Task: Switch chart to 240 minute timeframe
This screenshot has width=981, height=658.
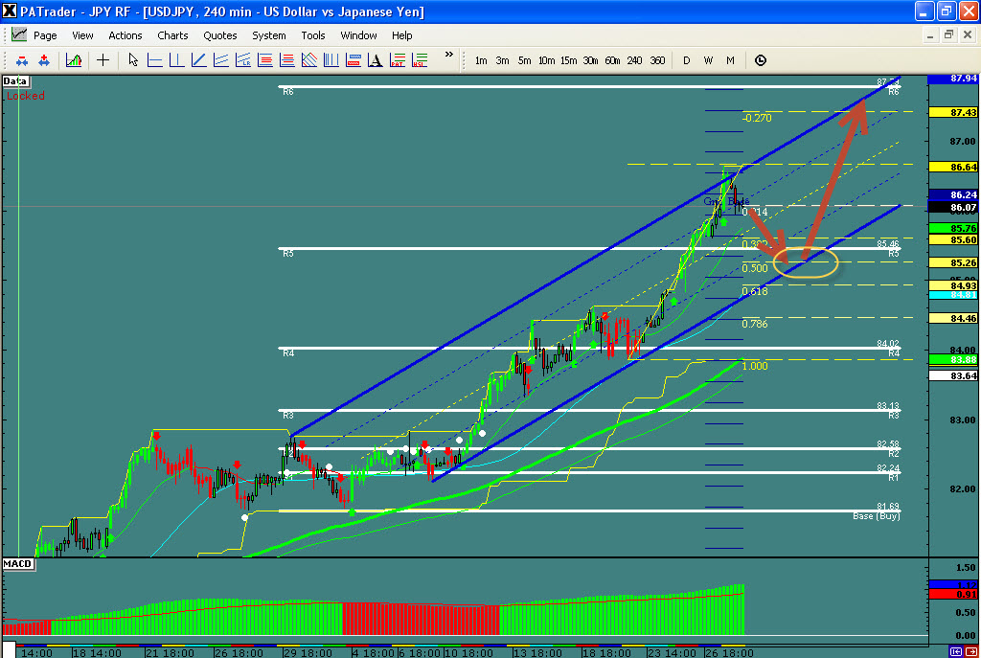Action: pyautogui.click(x=634, y=60)
